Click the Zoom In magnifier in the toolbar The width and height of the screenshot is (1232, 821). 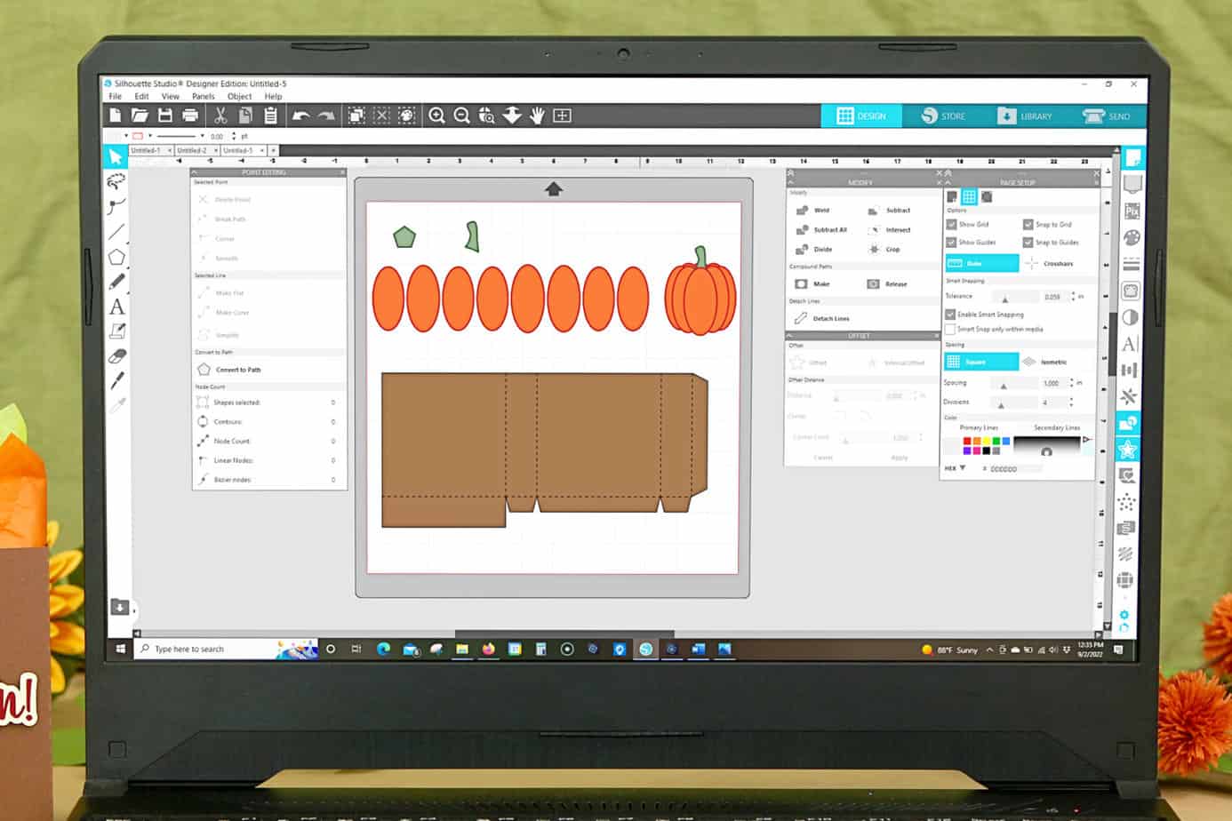pyautogui.click(x=437, y=116)
